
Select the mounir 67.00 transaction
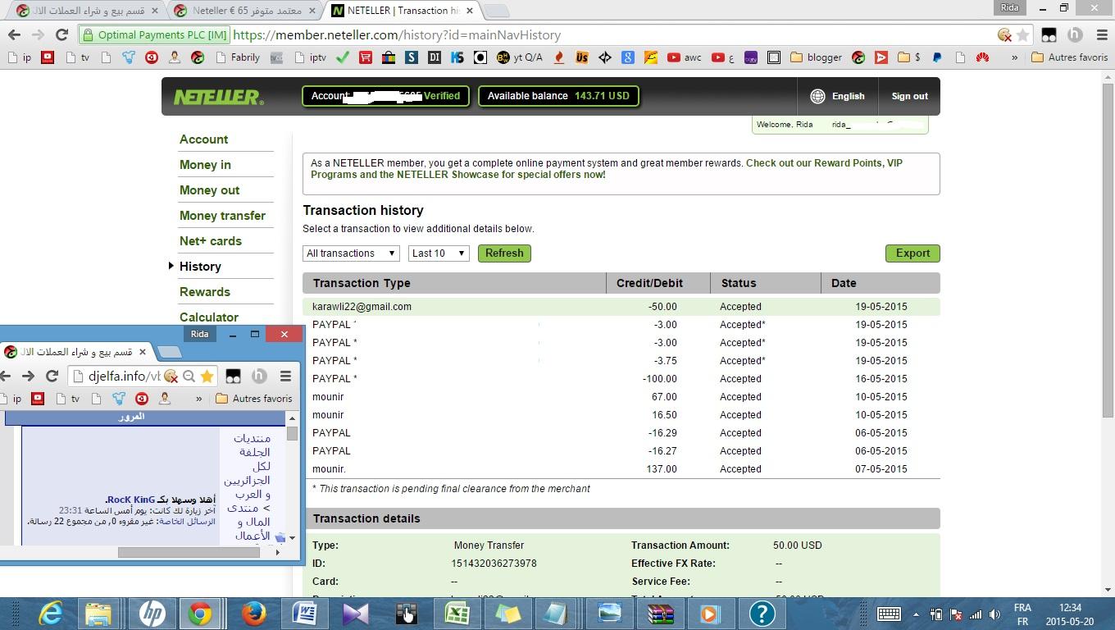point(621,397)
